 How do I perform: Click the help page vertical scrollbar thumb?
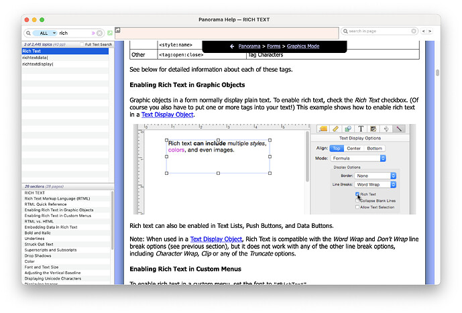tap(438, 72)
